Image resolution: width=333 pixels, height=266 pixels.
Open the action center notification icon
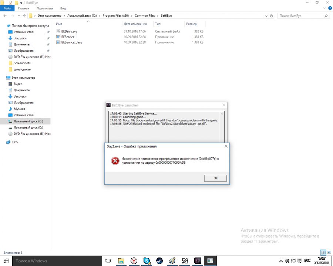coord(300,261)
